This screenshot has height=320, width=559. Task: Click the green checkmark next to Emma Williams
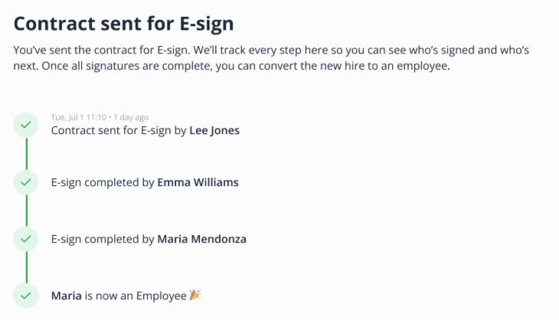point(26,182)
